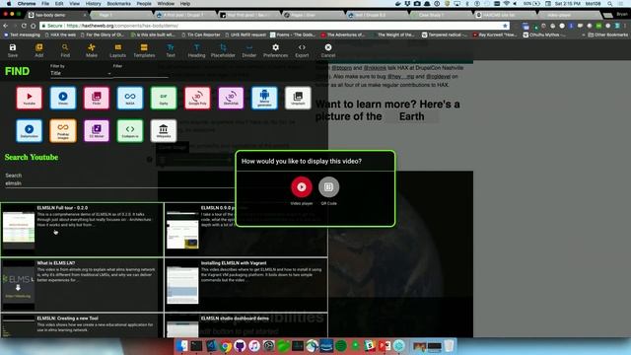Image resolution: width=631 pixels, height=355 pixels.
Task: Open the What is ELMS:LN? video result
Action: tap(82, 285)
